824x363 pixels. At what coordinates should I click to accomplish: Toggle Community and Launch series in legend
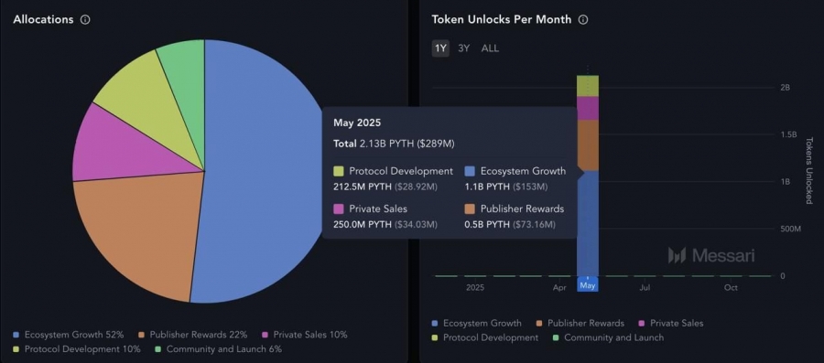608,337
